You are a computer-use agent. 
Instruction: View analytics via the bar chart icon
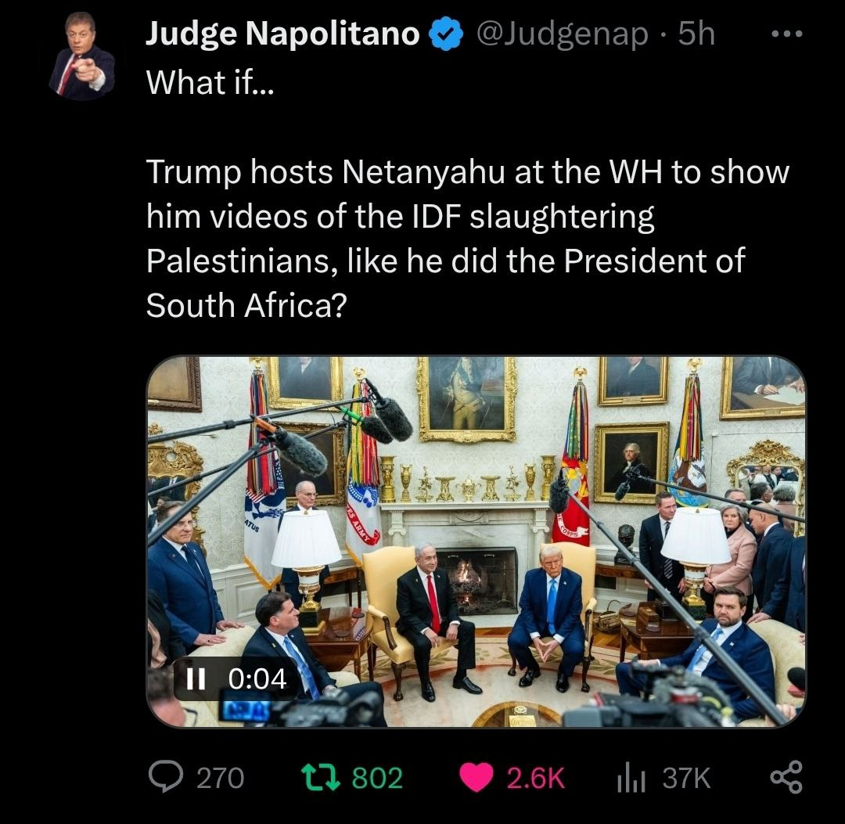[631, 778]
